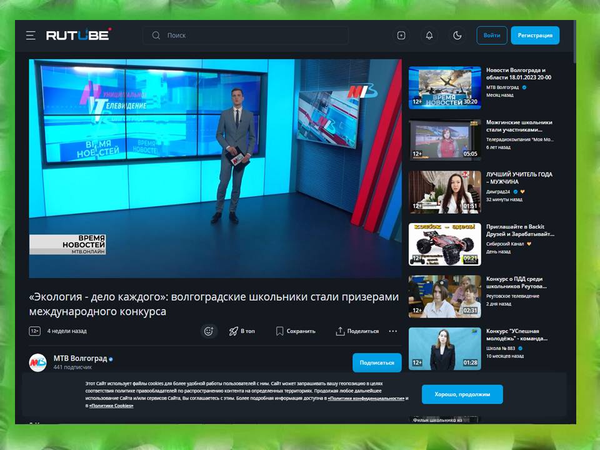Boost the video with В топ

point(242,331)
